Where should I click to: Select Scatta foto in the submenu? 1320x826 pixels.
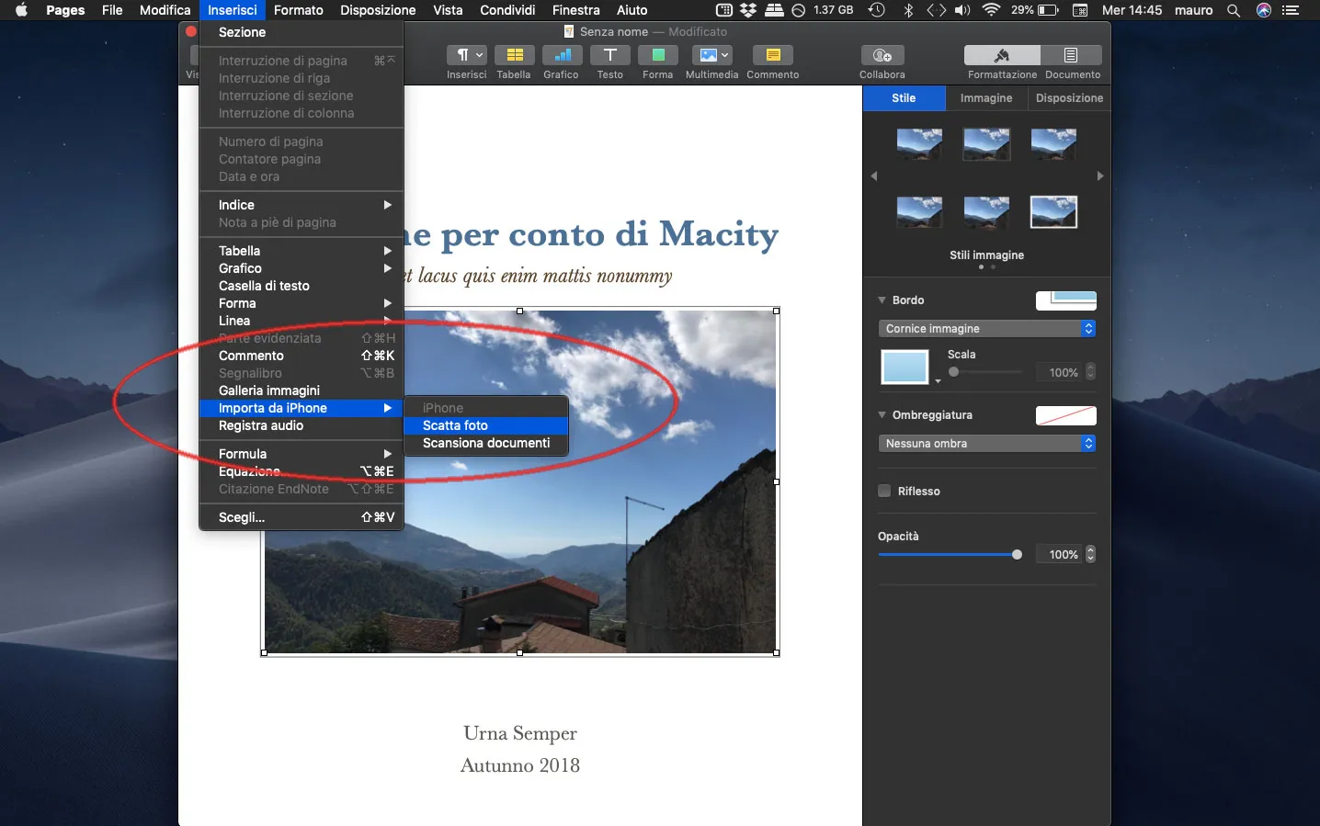tap(486, 425)
